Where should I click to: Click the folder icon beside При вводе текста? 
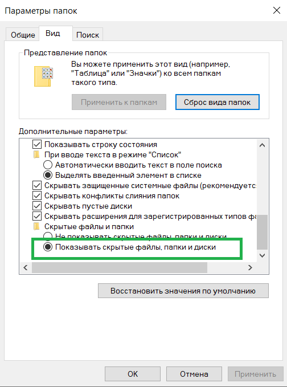[x=36, y=155]
